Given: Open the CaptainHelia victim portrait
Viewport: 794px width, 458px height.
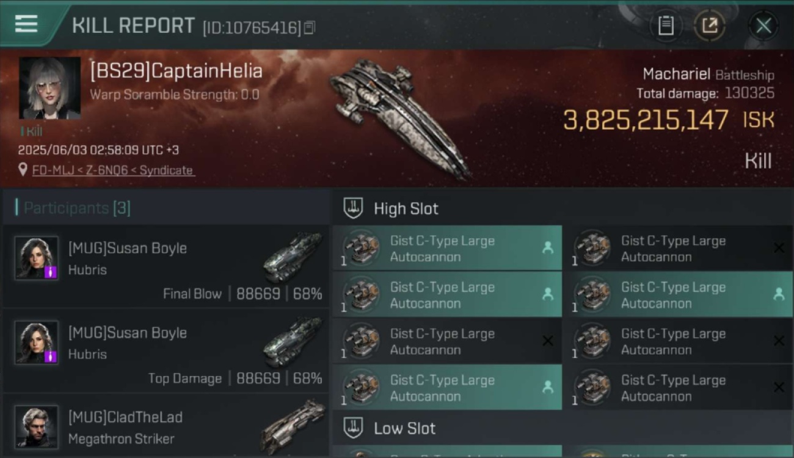Looking at the screenshot, I should pyautogui.click(x=49, y=88).
